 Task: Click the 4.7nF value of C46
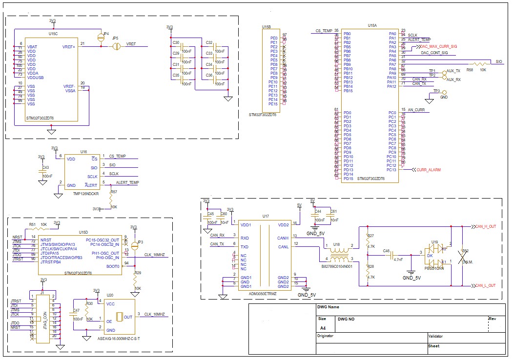tap(398, 260)
